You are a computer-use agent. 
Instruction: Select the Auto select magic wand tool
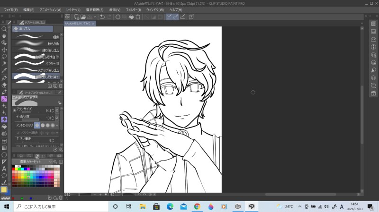click(4, 64)
